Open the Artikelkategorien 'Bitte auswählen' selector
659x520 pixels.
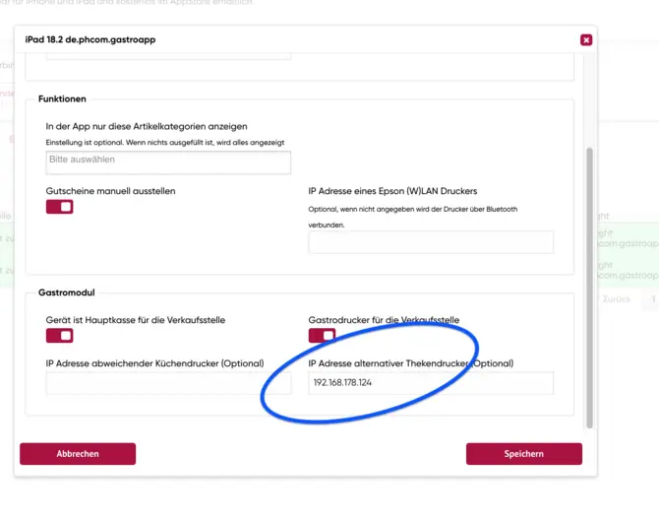click(x=168, y=162)
